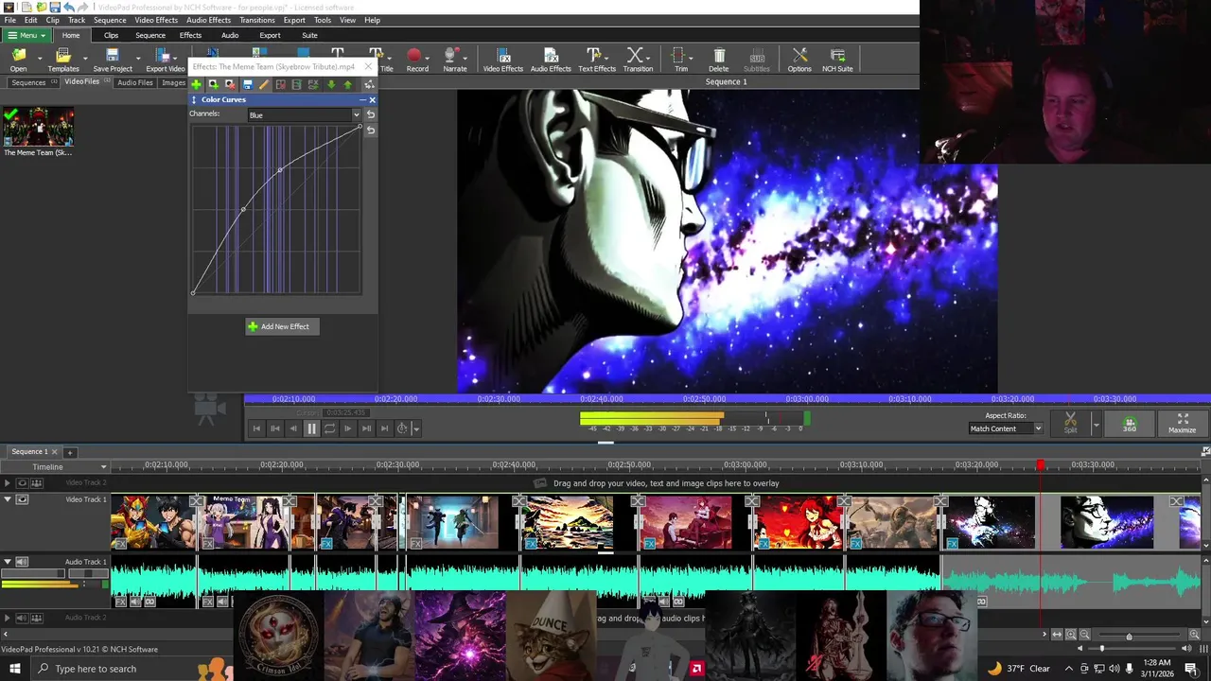Viewport: 1211px width, 681px height.
Task: Toggle the Audio Track 2 group icon
Action: click(37, 618)
